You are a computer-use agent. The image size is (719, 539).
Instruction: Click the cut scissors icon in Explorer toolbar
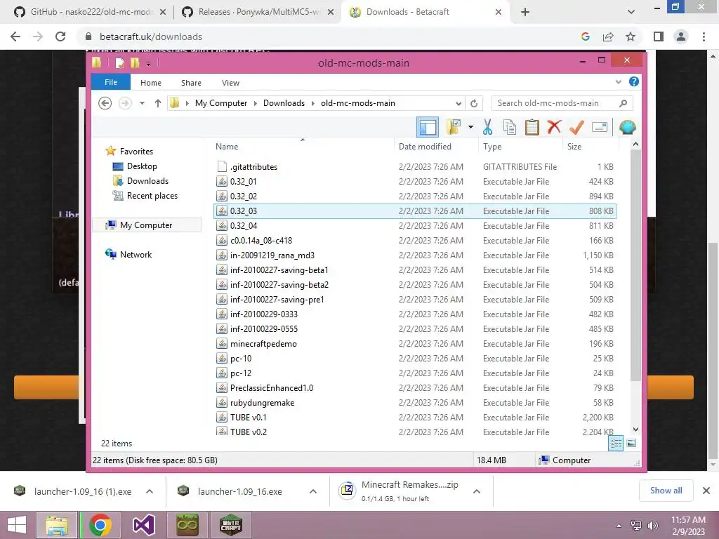(x=487, y=127)
